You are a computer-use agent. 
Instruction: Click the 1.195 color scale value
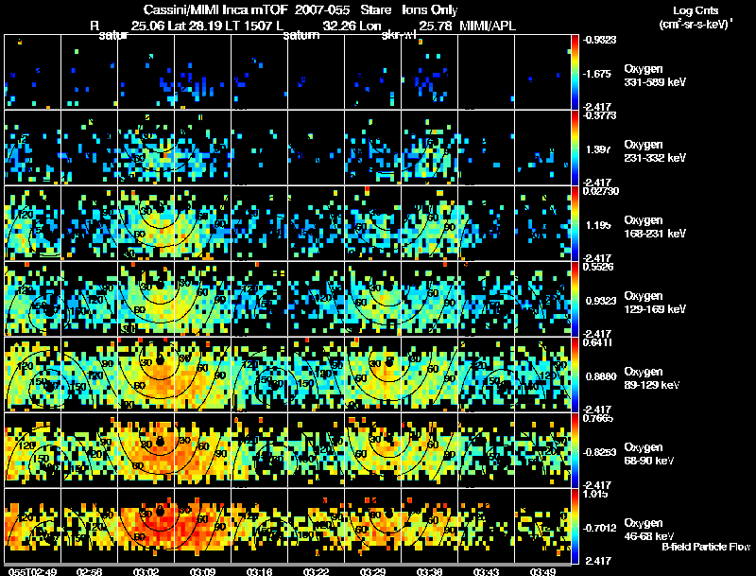coord(598,225)
